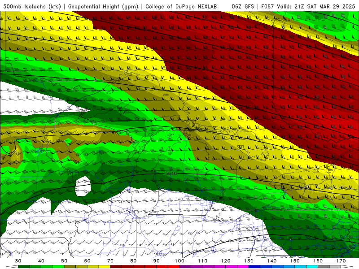Click the 'F087' forecast hour text

[267, 7]
